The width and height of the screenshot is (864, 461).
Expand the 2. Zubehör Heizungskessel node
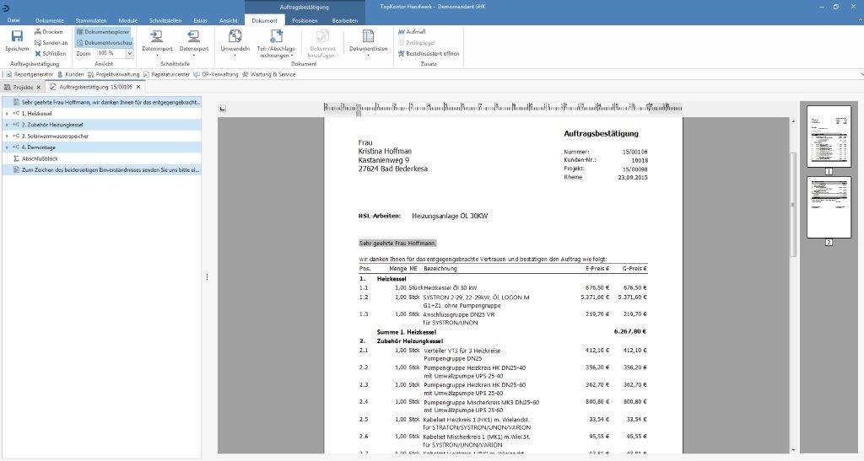tap(7, 125)
